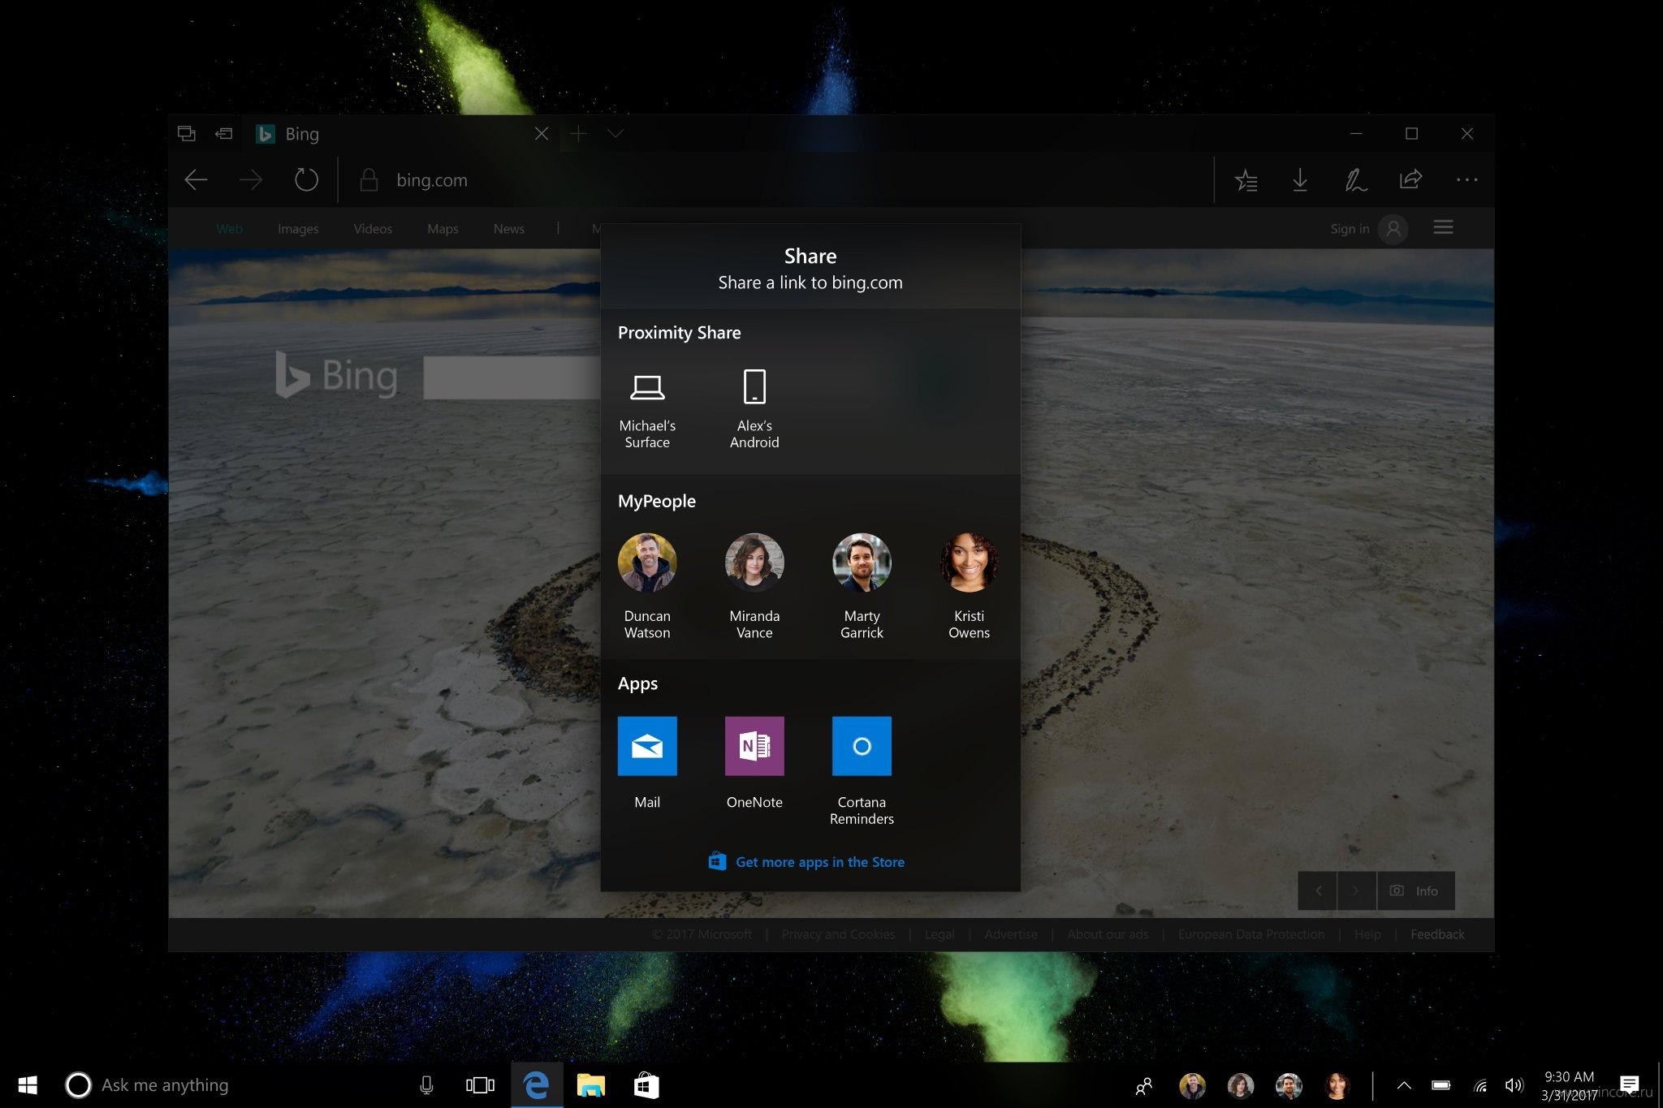The image size is (1663, 1108).
Task: Open battery status tray icon
Action: [1441, 1085]
